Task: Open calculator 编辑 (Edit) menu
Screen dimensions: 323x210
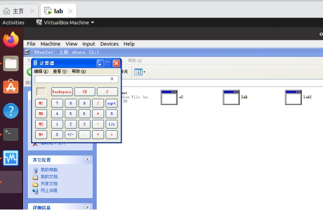Action: click(x=41, y=71)
